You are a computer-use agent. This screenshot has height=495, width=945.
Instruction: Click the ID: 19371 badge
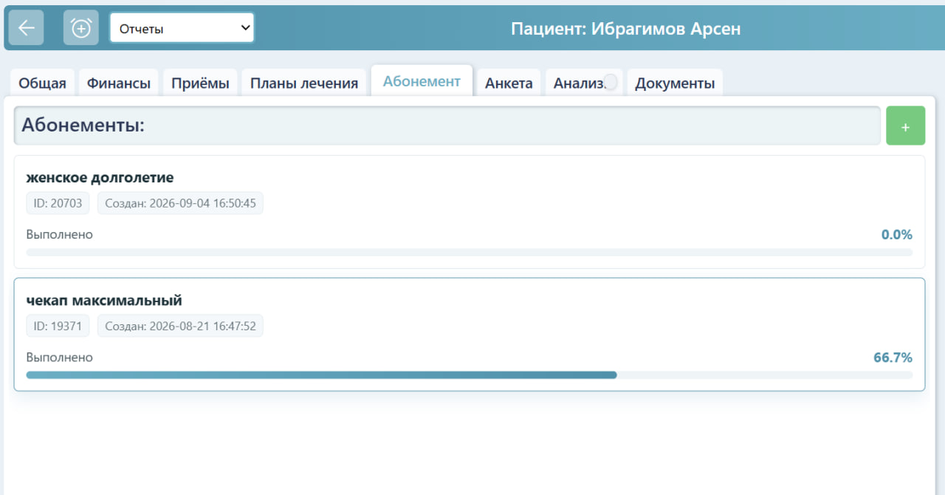click(x=58, y=326)
